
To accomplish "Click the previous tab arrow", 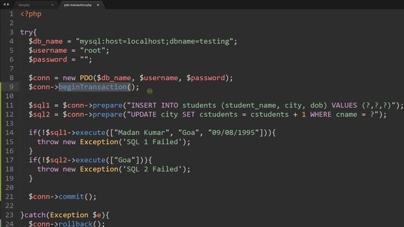I will coord(4,4).
